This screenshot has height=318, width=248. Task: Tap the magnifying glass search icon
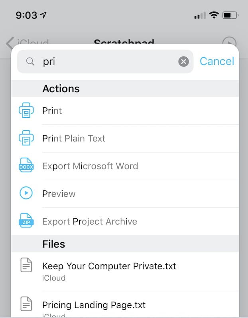pyautogui.click(x=30, y=62)
